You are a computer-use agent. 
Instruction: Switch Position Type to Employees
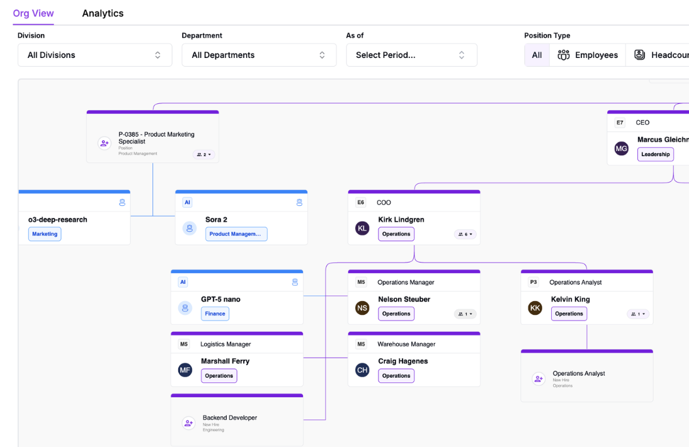pyautogui.click(x=587, y=55)
